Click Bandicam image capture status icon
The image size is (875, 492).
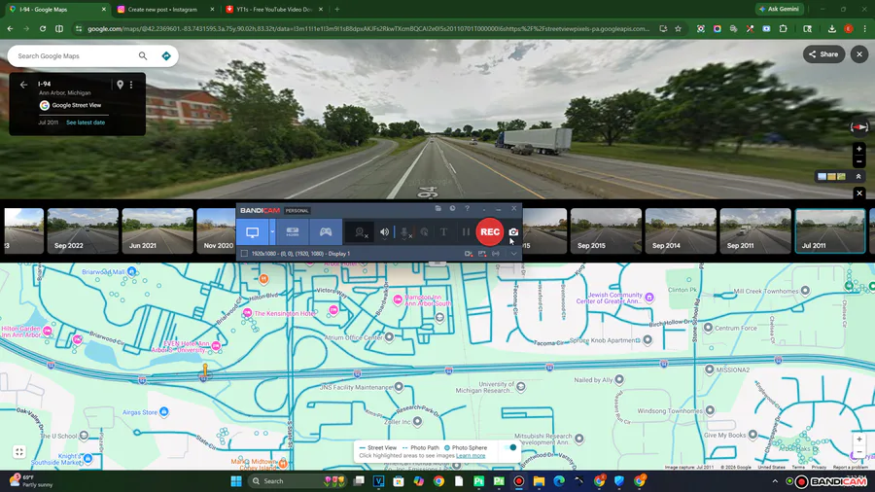click(x=482, y=254)
